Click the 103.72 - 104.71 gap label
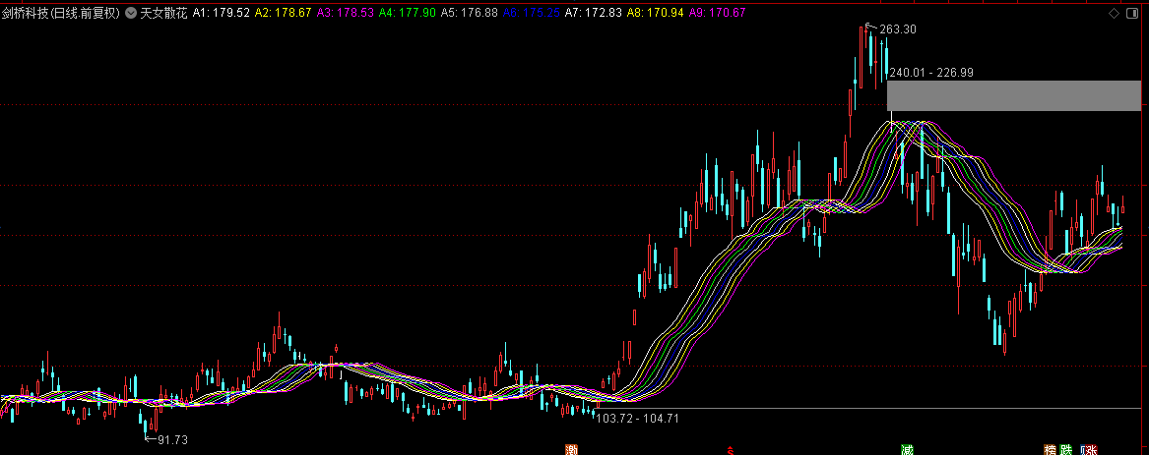This screenshot has height=455, width=1149. pyautogui.click(x=638, y=419)
